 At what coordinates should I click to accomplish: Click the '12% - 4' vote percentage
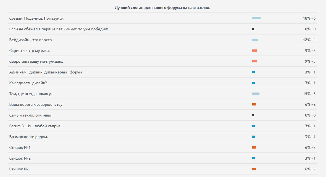point(309,40)
